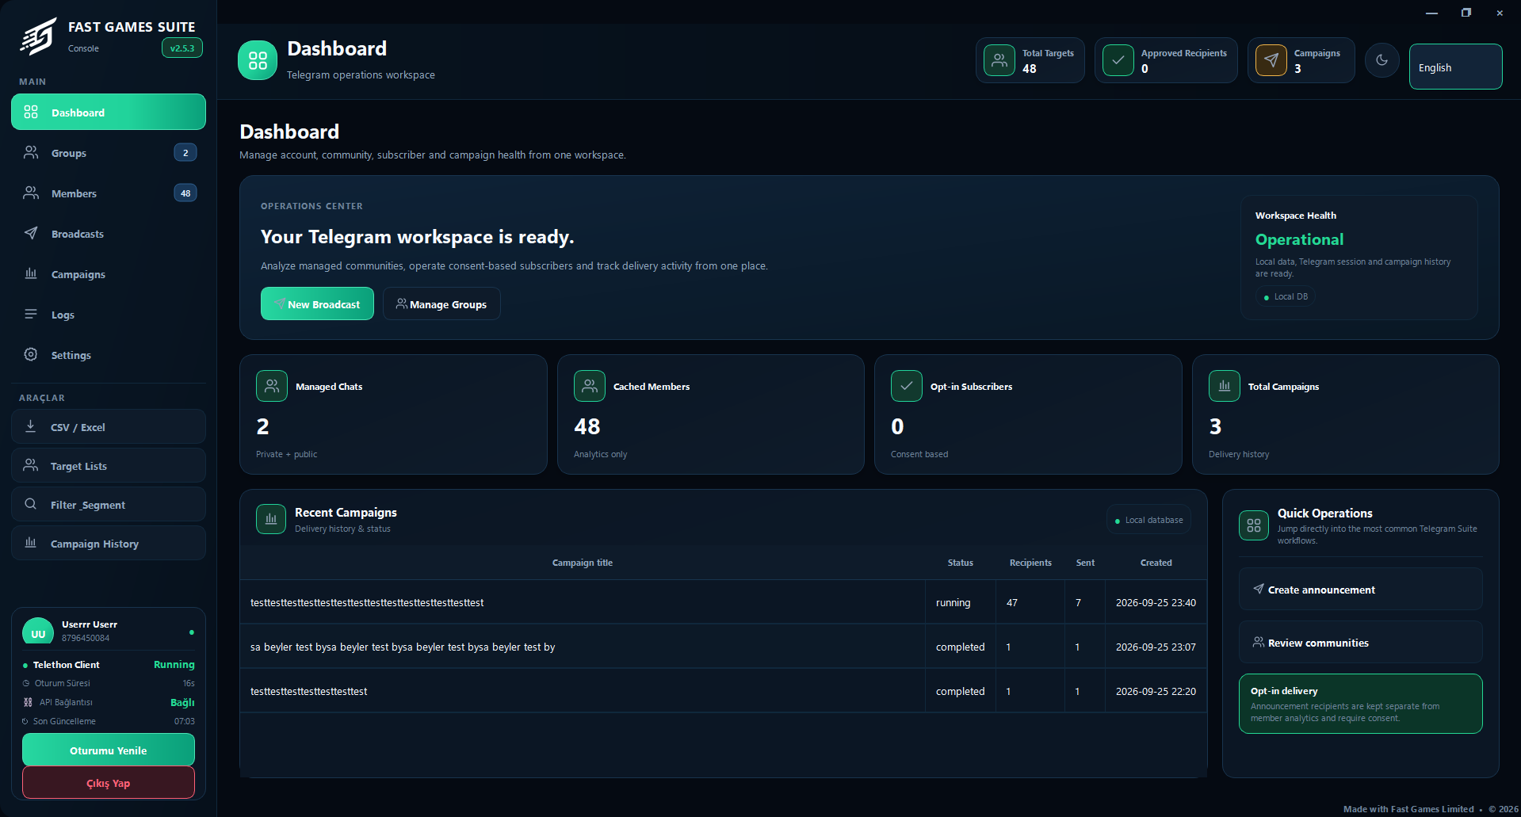This screenshot has height=817, width=1521.
Task: Click the Operational workspace health text
Action: tap(1299, 239)
